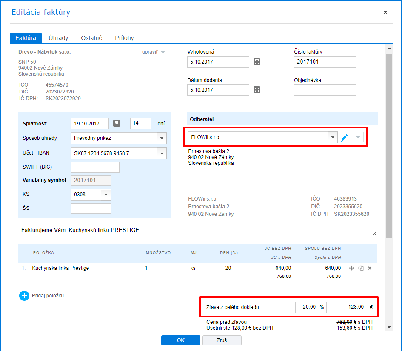Click the payment days field showing 14
Image resolution: width=402 pixels, height=351 pixels.
[140, 123]
